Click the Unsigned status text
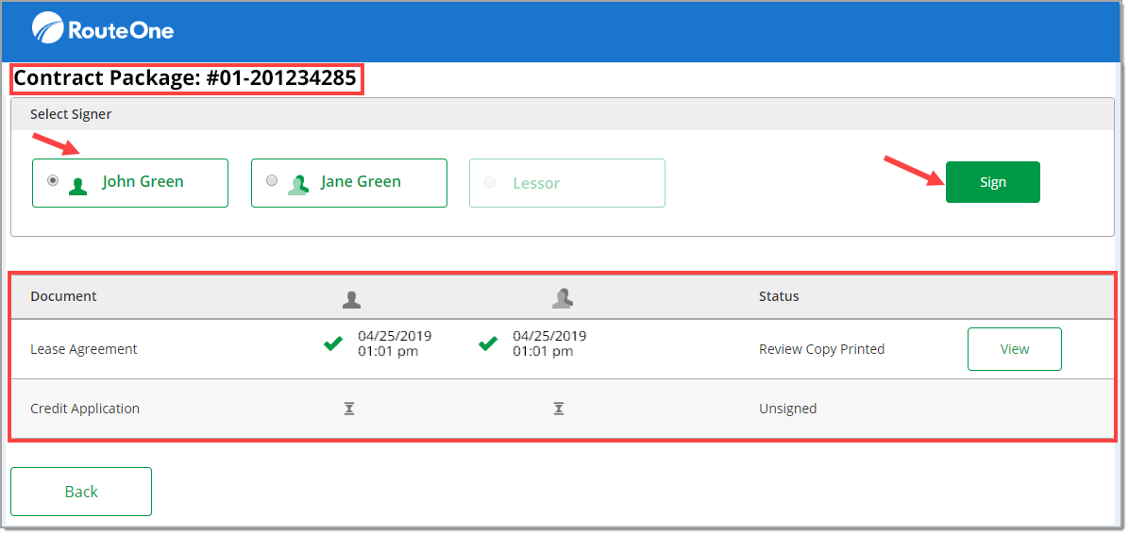 [787, 409]
